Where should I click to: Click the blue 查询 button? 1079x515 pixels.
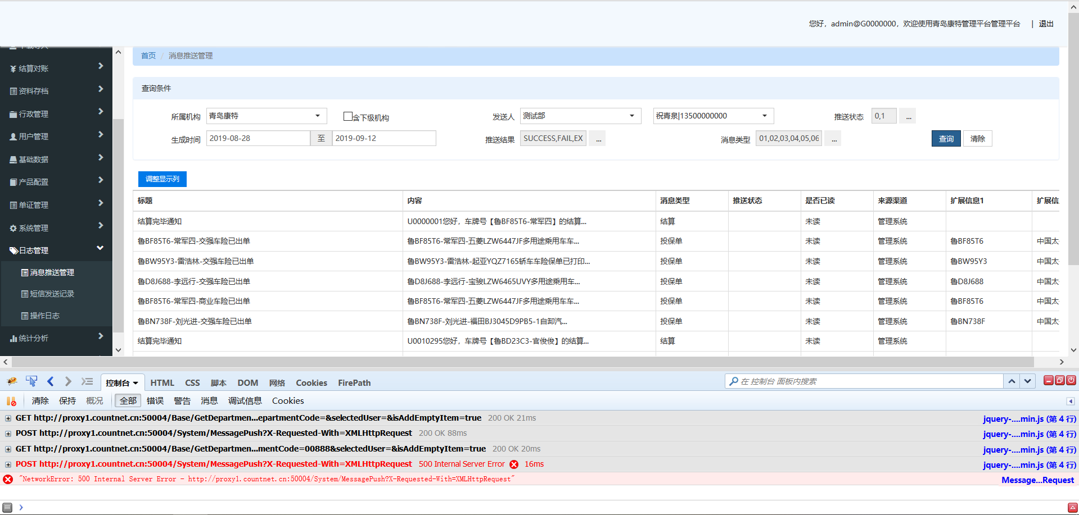point(946,139)
